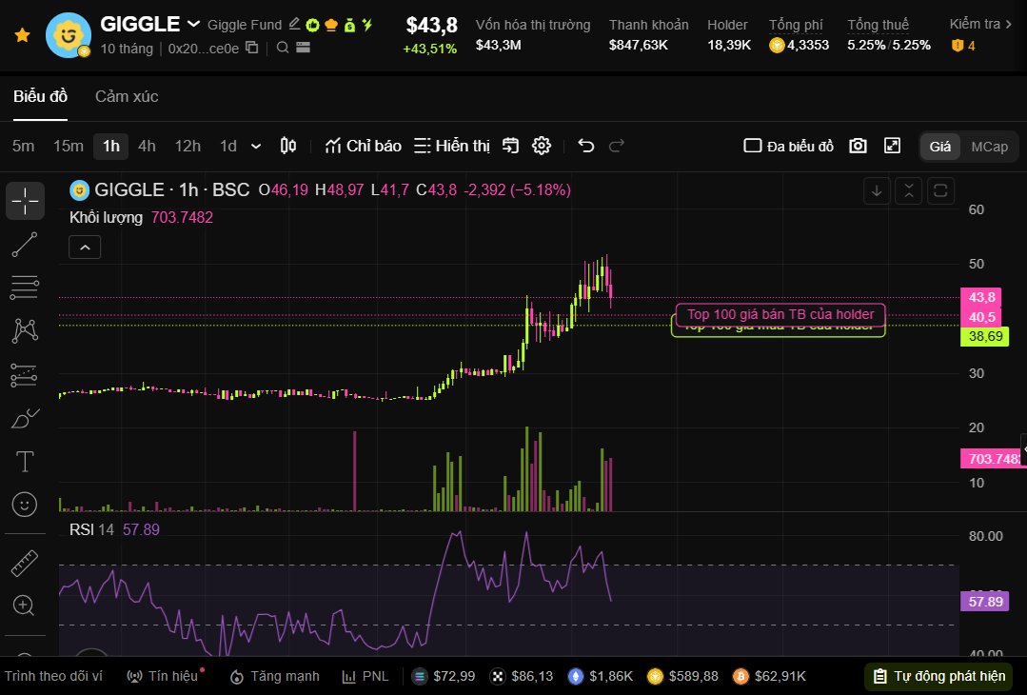The width and height of the screenshot is (1027, 695).
Task: Expand more timeframes dropdown arrow
Action: tap(256, 146)
